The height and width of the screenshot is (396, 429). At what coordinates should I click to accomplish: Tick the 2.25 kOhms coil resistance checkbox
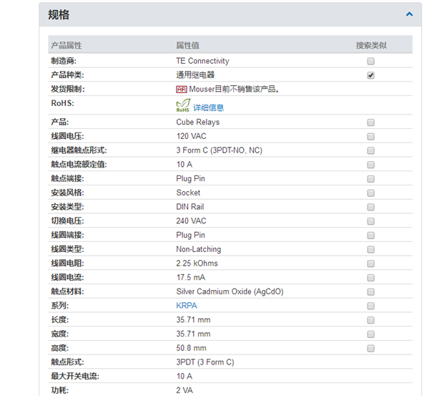coord(370,264)
